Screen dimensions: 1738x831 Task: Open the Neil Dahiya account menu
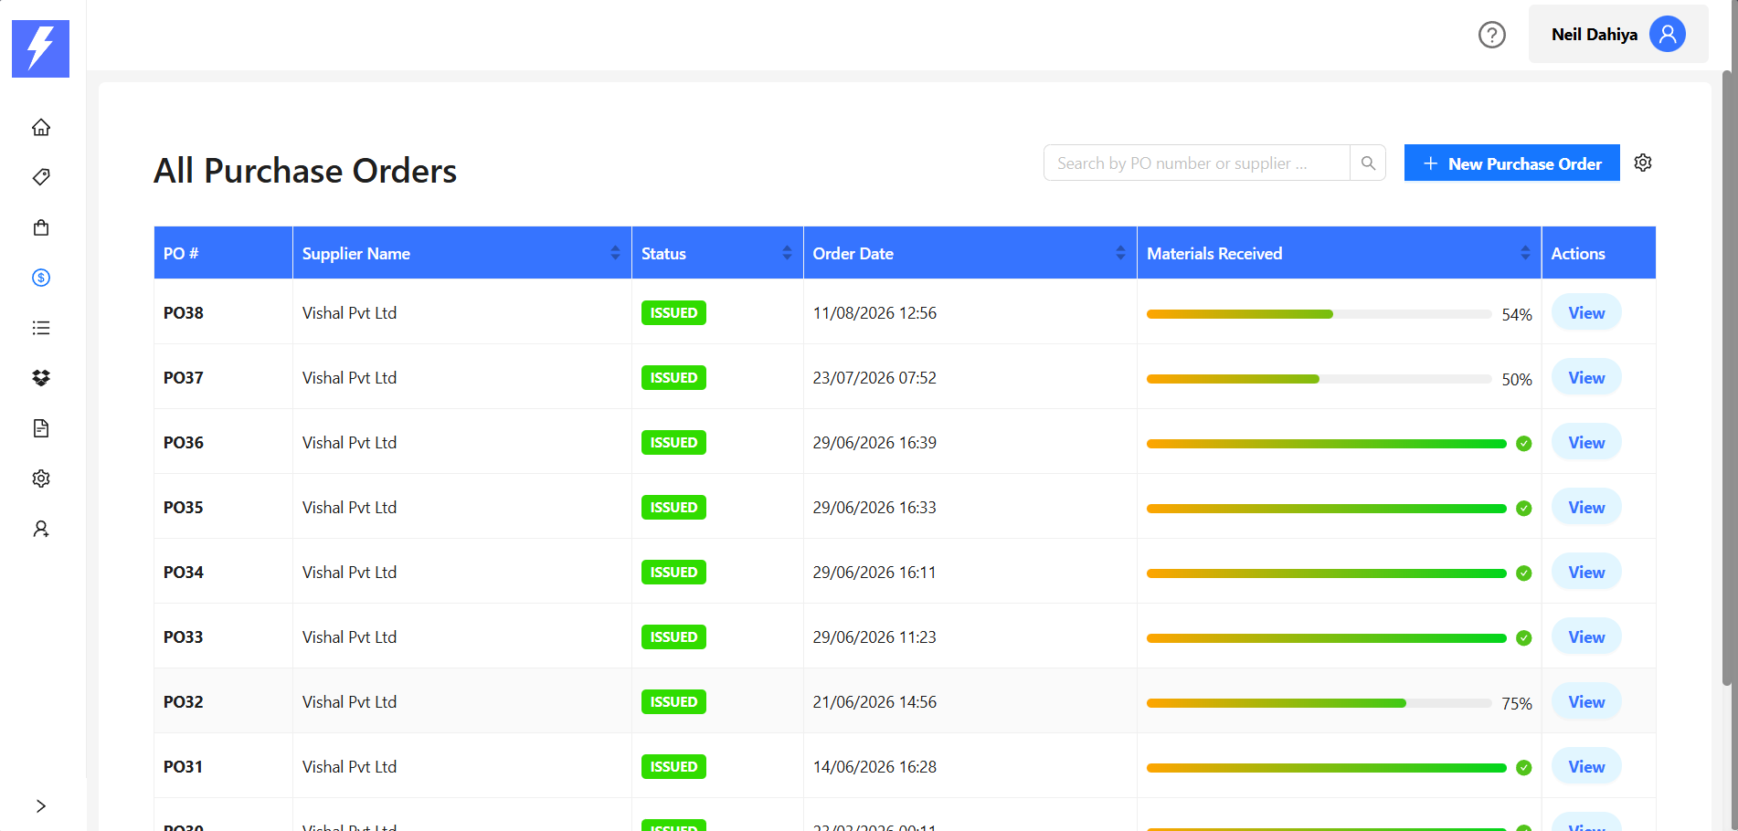(1618, 34)
